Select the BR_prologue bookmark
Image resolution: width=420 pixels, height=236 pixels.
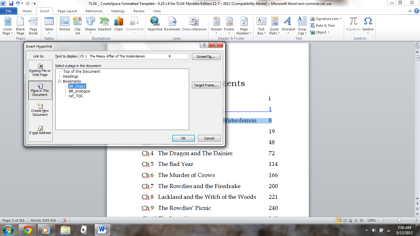pyautogui.click(x=79, y=91)
